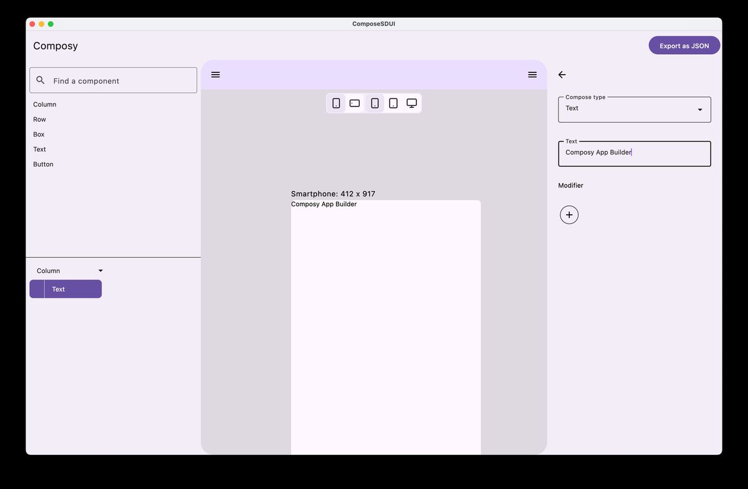Choose Box from the component list

[x=39, y=135]
